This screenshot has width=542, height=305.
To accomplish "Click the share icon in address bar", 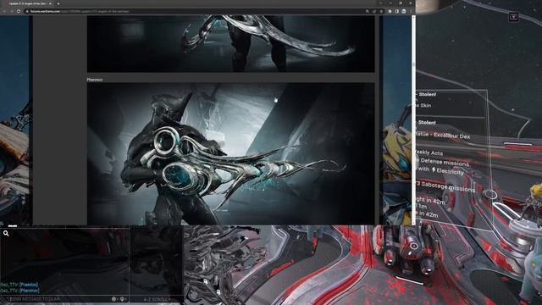I will [x=374, y=11].
